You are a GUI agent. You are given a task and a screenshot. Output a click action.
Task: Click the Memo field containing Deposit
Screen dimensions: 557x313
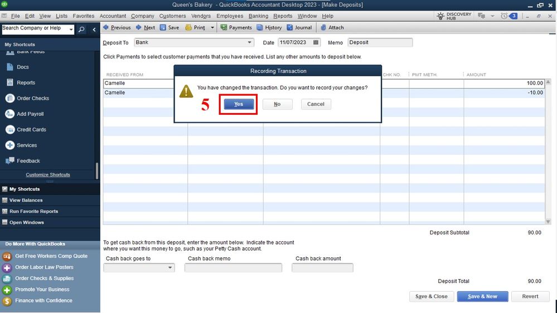pos(380,42)
